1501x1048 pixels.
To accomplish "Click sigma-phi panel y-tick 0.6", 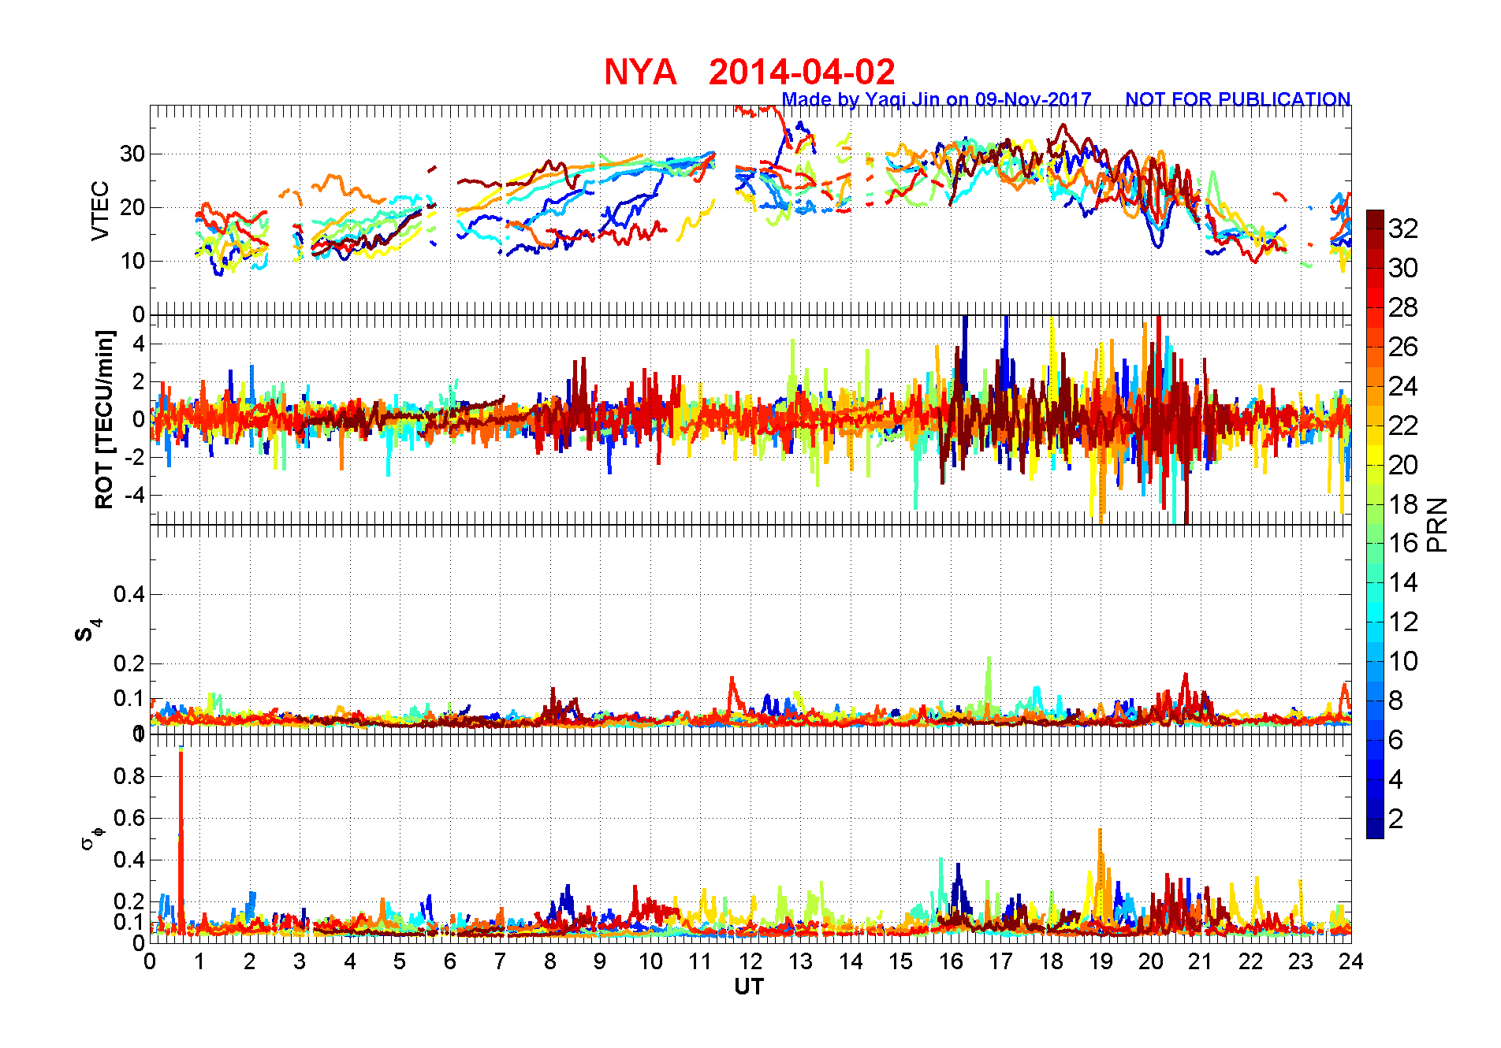I will click(130, 818).
